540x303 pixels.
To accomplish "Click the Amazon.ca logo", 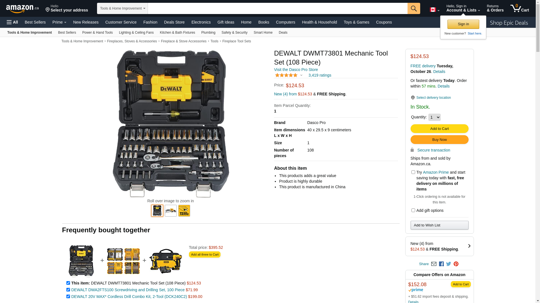I will pos(22,9).
